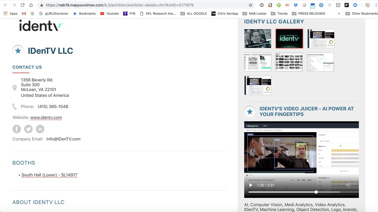Click star icon beside Video Juicer heading

[x=250, y=111]
